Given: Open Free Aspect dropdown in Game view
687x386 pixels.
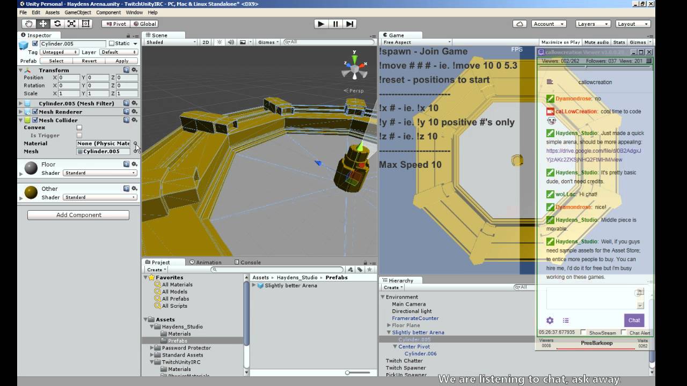Looking at the screenshot, I should pyautogui.click(x=416, y=42).
